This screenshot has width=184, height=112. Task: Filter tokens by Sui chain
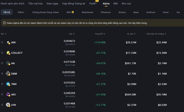[x=178, y=12]
